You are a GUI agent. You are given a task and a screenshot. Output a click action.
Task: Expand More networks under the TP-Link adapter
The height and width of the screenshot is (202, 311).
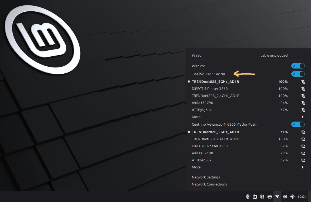(196, 117)
